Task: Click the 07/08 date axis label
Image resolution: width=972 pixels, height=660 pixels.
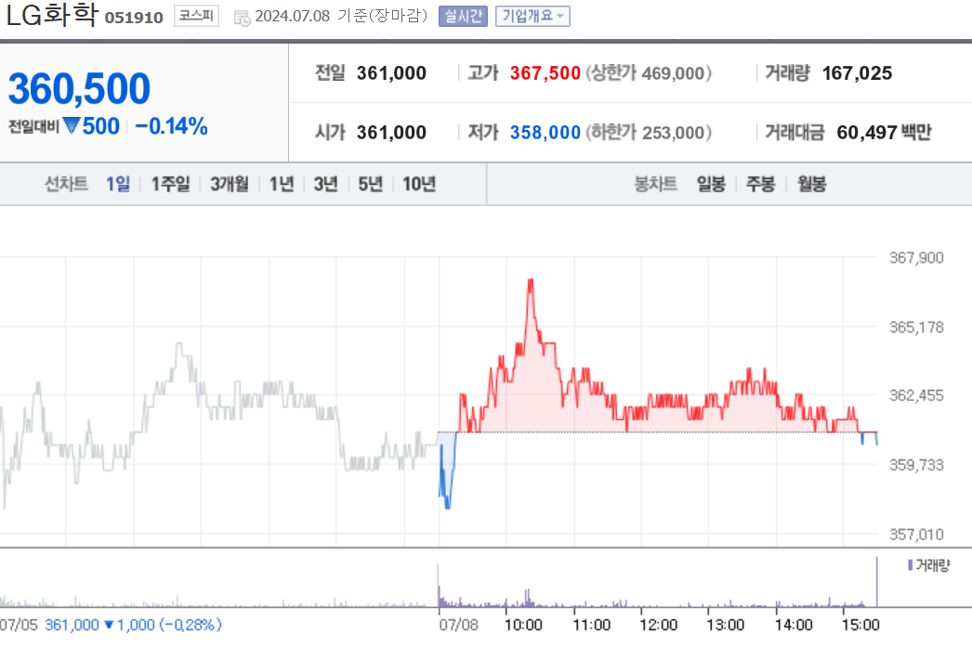Action: [459, 625]
